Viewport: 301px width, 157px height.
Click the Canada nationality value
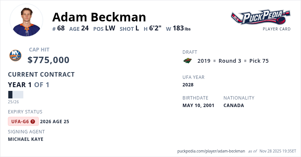coord(234,105)
